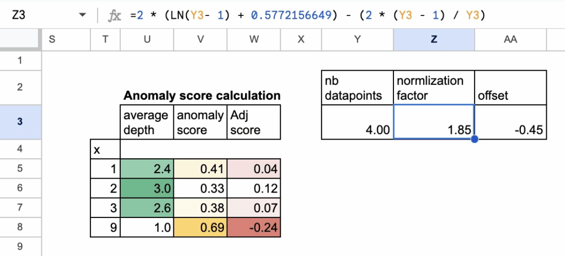Click the orange anomaly score cell 0.69
This screenshot has height=256, width=565.
click(x=200, y=227)
